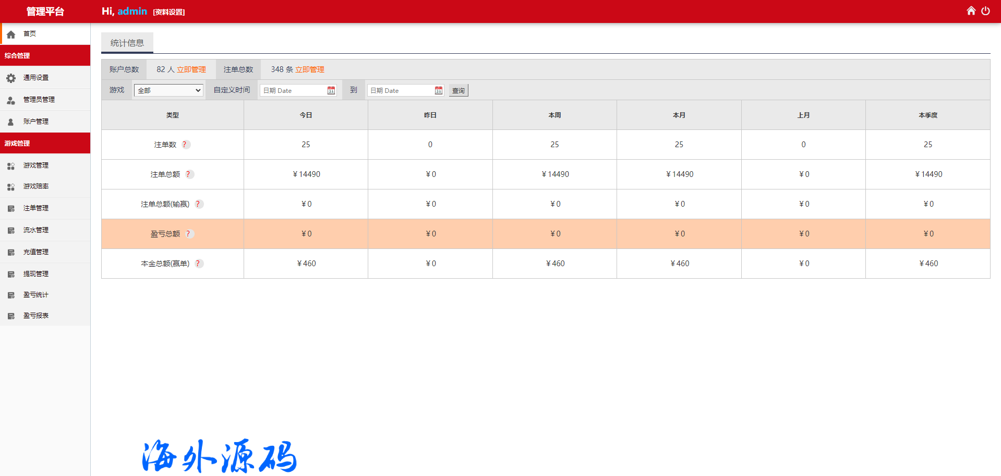Click the power logout icon
1001x476 pixels.
tap(985, 11)
